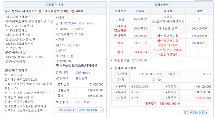Screen dimensions: 215x118
Task: Click the red 말소기준 label
Action: (x=120, y=30)
